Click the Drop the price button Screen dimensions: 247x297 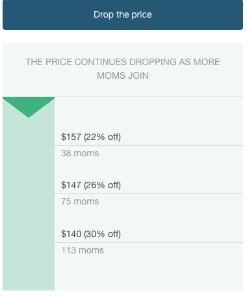(x=123, y=15)
